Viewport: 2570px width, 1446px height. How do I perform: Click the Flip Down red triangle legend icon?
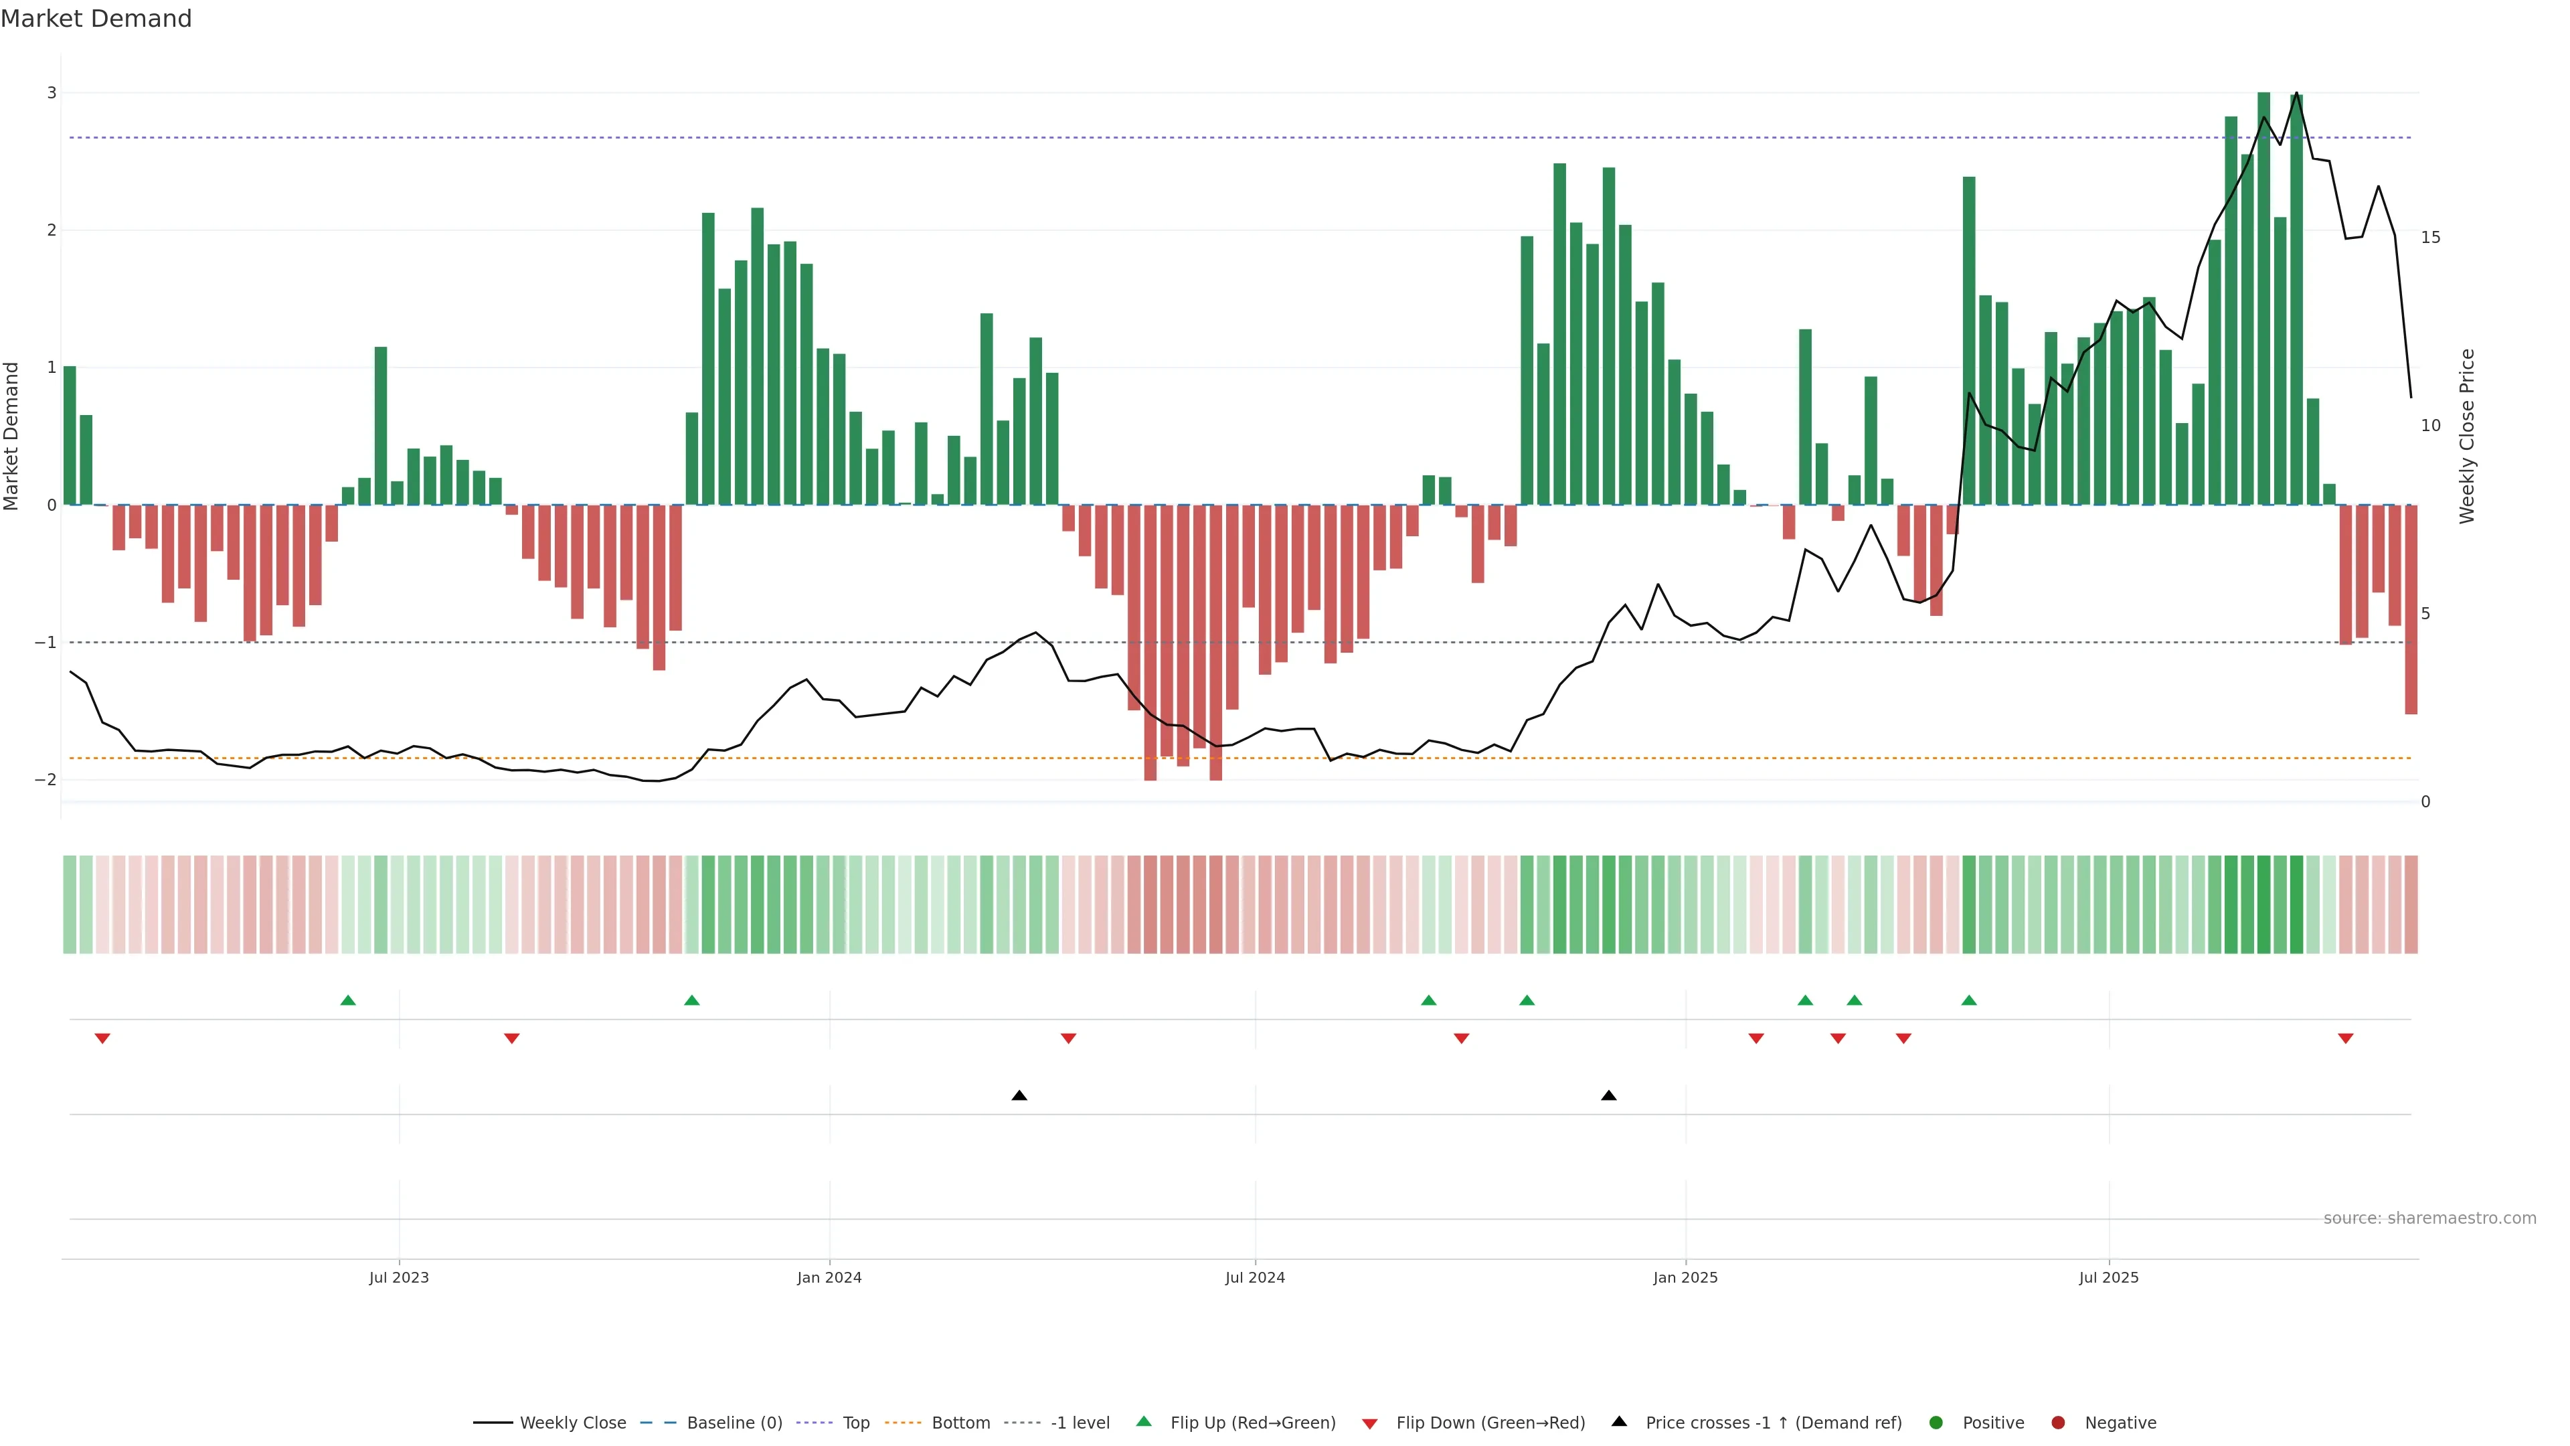[1370, 1424]
